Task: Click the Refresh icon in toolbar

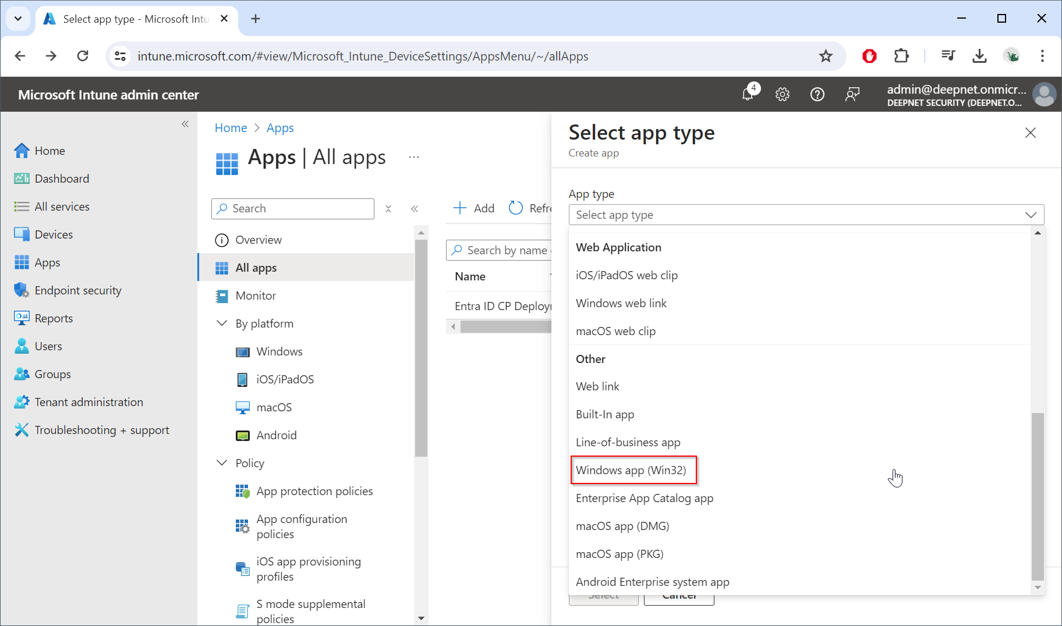Action: (516, 208)
